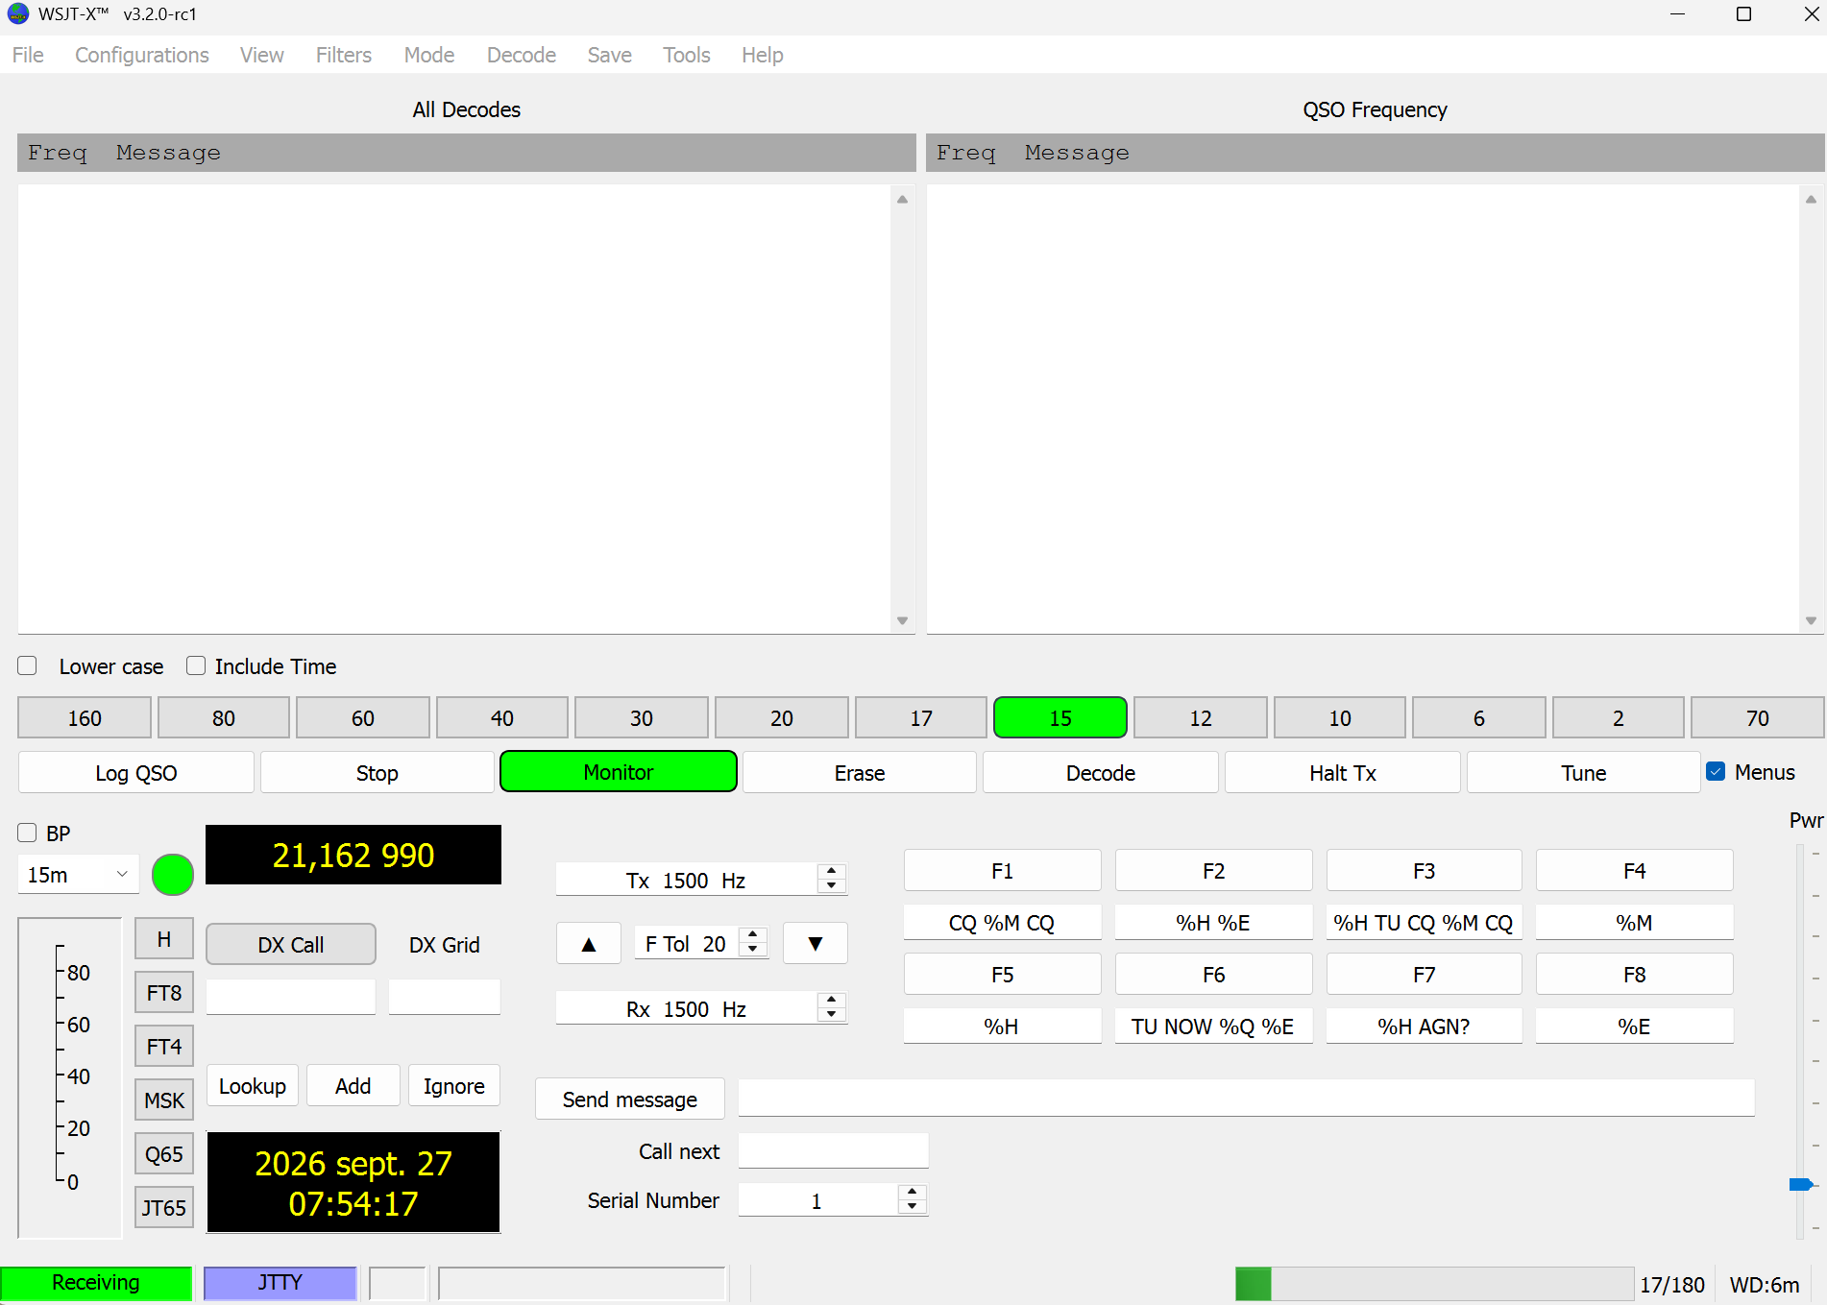Click the DX Grid input field
The image size is (1827, 1305).
[445, 997]
